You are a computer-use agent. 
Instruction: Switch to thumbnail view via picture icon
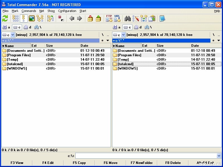click(32, 18)
